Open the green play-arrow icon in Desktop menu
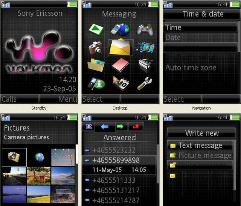This screenshot has height=206, width=241. [x=96, y=29]
